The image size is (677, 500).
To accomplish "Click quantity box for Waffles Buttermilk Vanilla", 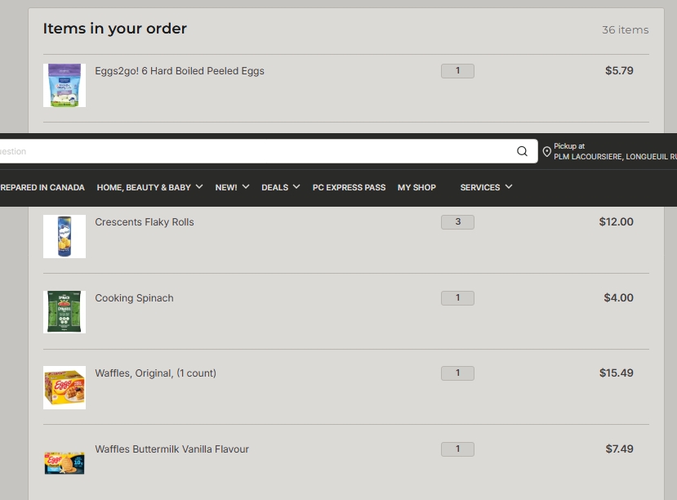I will 457,449.
